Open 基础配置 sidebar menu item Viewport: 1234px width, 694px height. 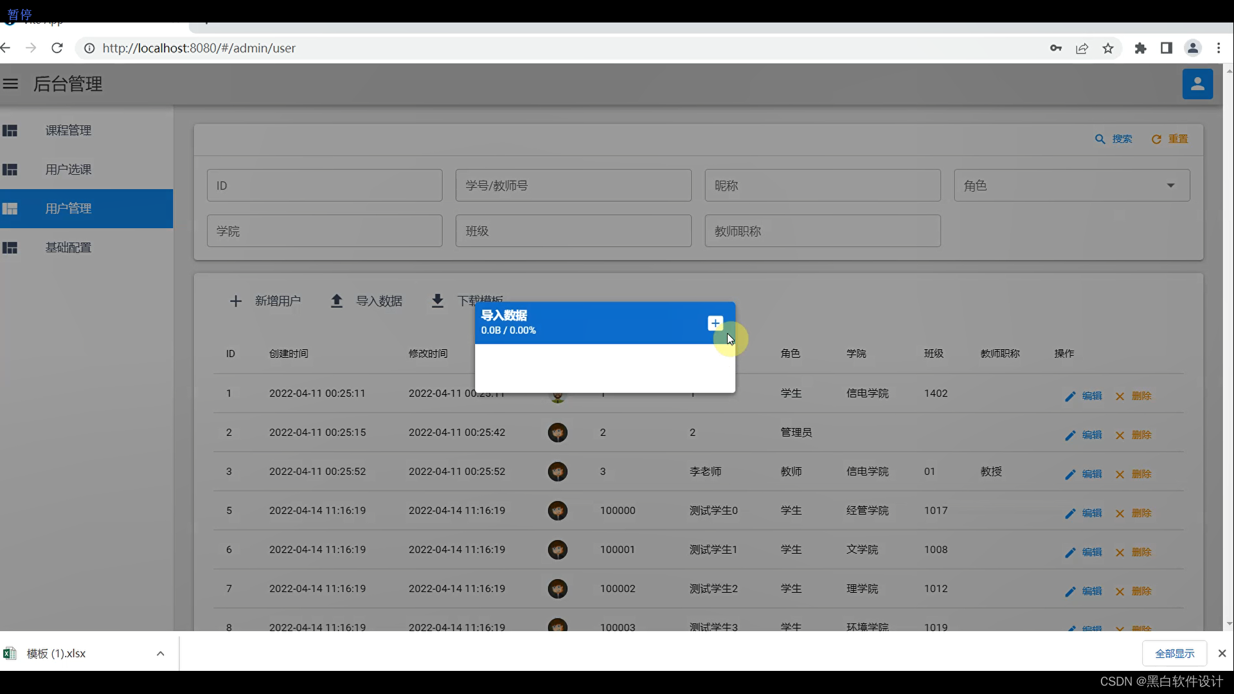click(68, 248)
